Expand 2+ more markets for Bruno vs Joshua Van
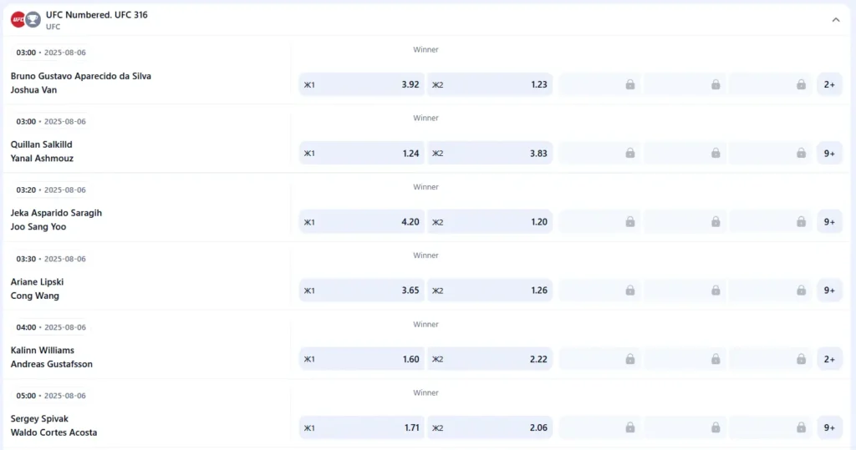This screenshot has height=450, width=856. 829,84
